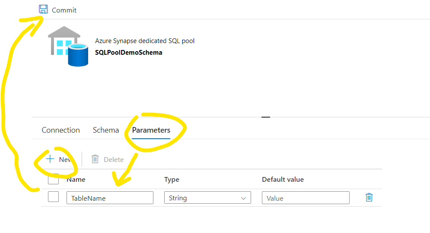Click the Azure Synapse SQL pool dataset icon
Viewport: 430px width, 233px height.
coord(68,47)
